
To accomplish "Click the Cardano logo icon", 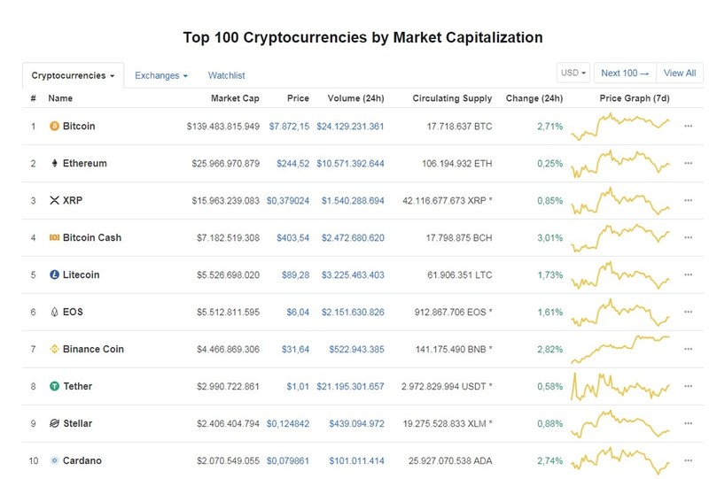I will 54,460.
